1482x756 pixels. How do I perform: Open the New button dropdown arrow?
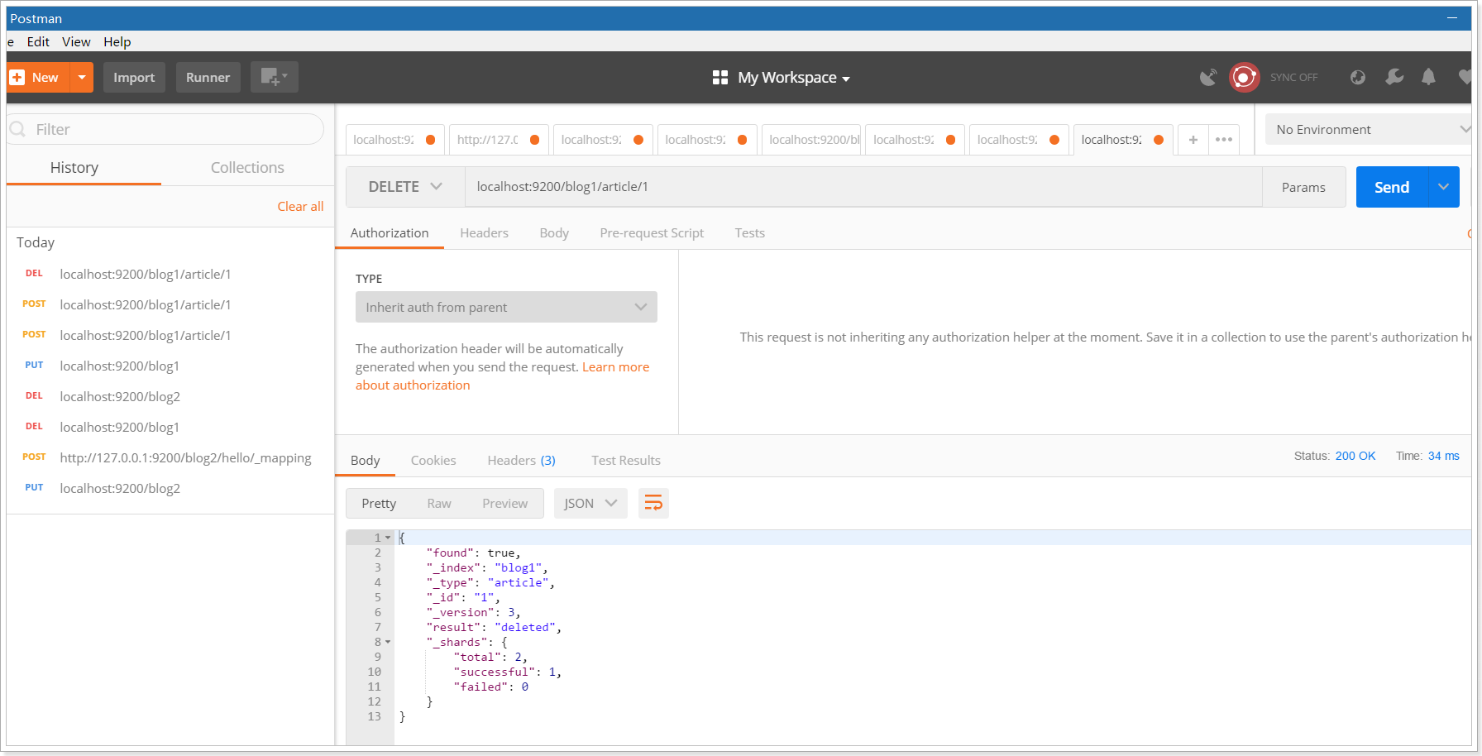[x=81, y=77]
